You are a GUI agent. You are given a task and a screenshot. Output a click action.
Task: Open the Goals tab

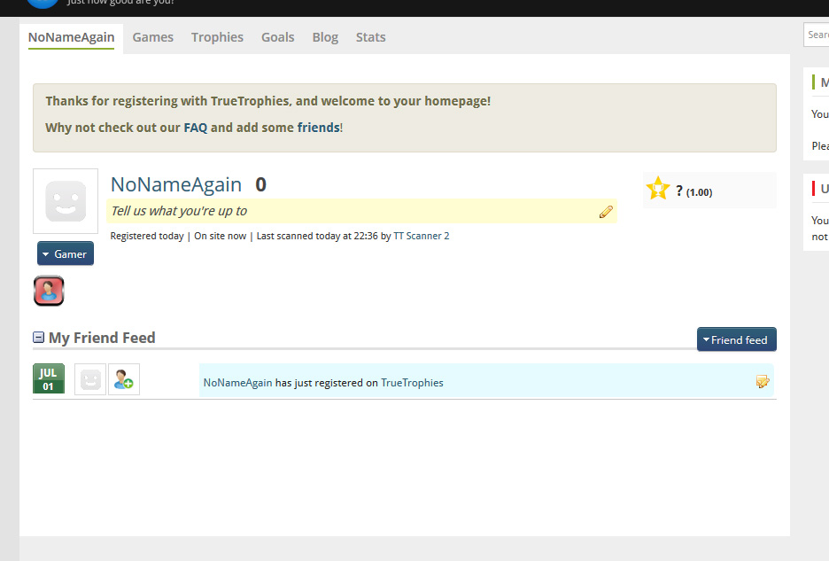tap(277, 37)
